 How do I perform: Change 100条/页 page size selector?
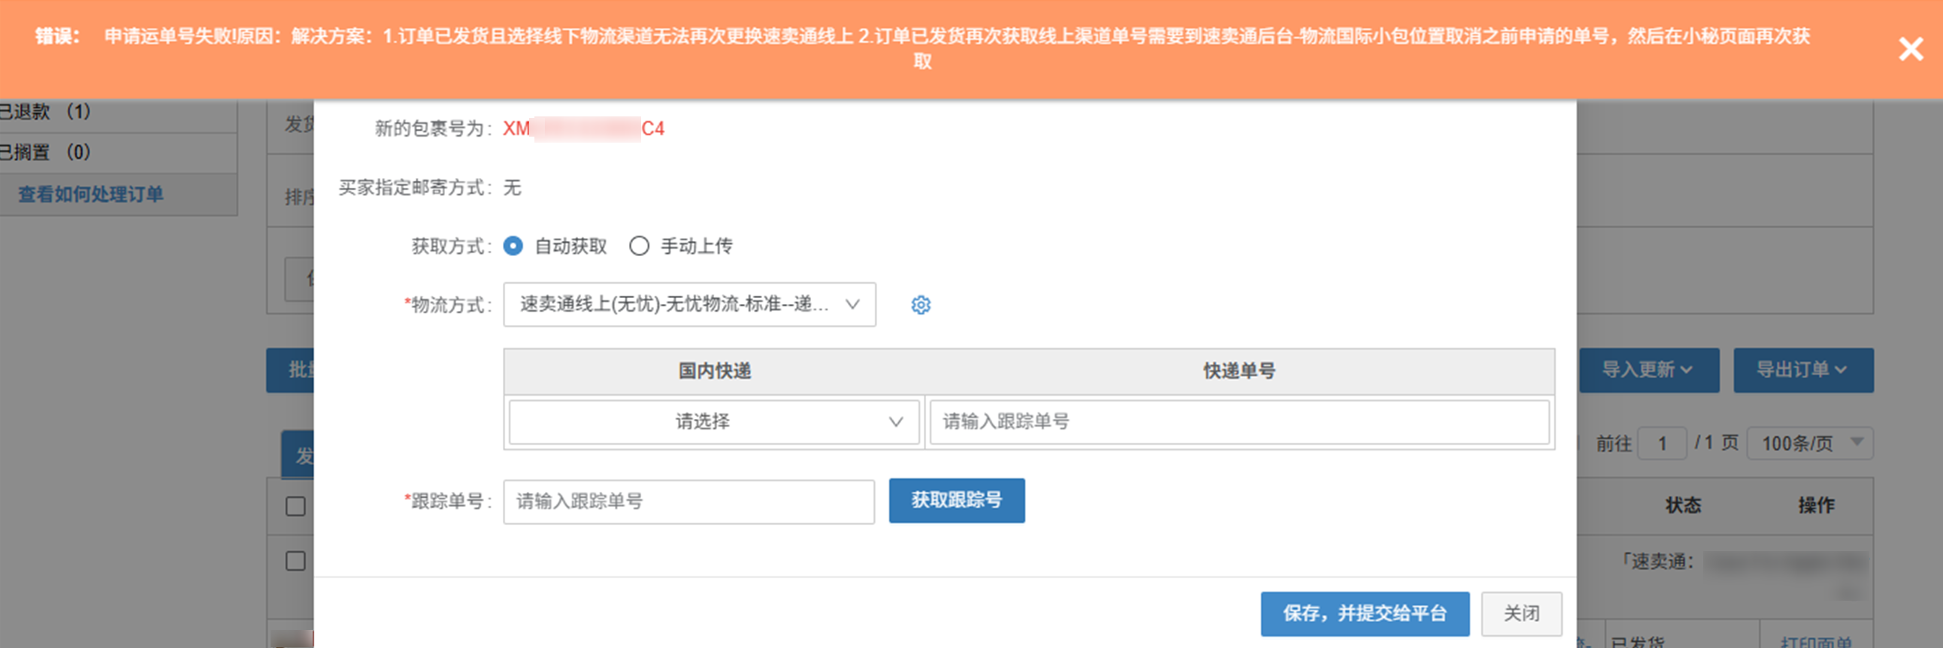[x=1811, y=443]
